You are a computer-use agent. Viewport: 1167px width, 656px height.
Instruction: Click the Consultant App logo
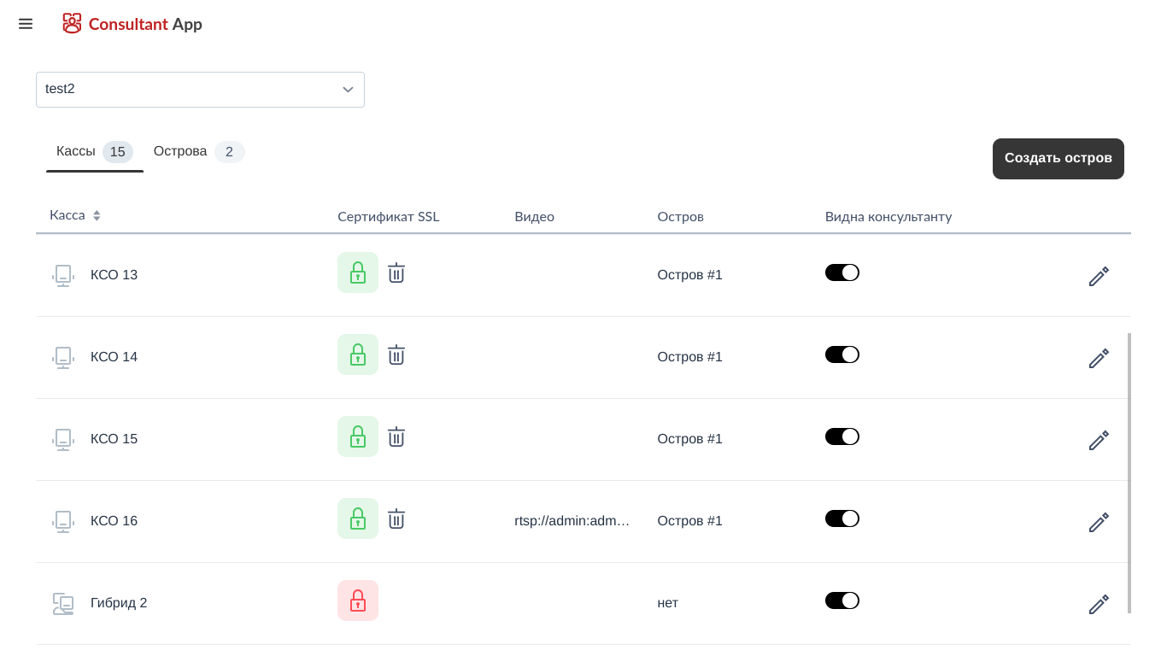pyautogui.click(x=132, y=24)
